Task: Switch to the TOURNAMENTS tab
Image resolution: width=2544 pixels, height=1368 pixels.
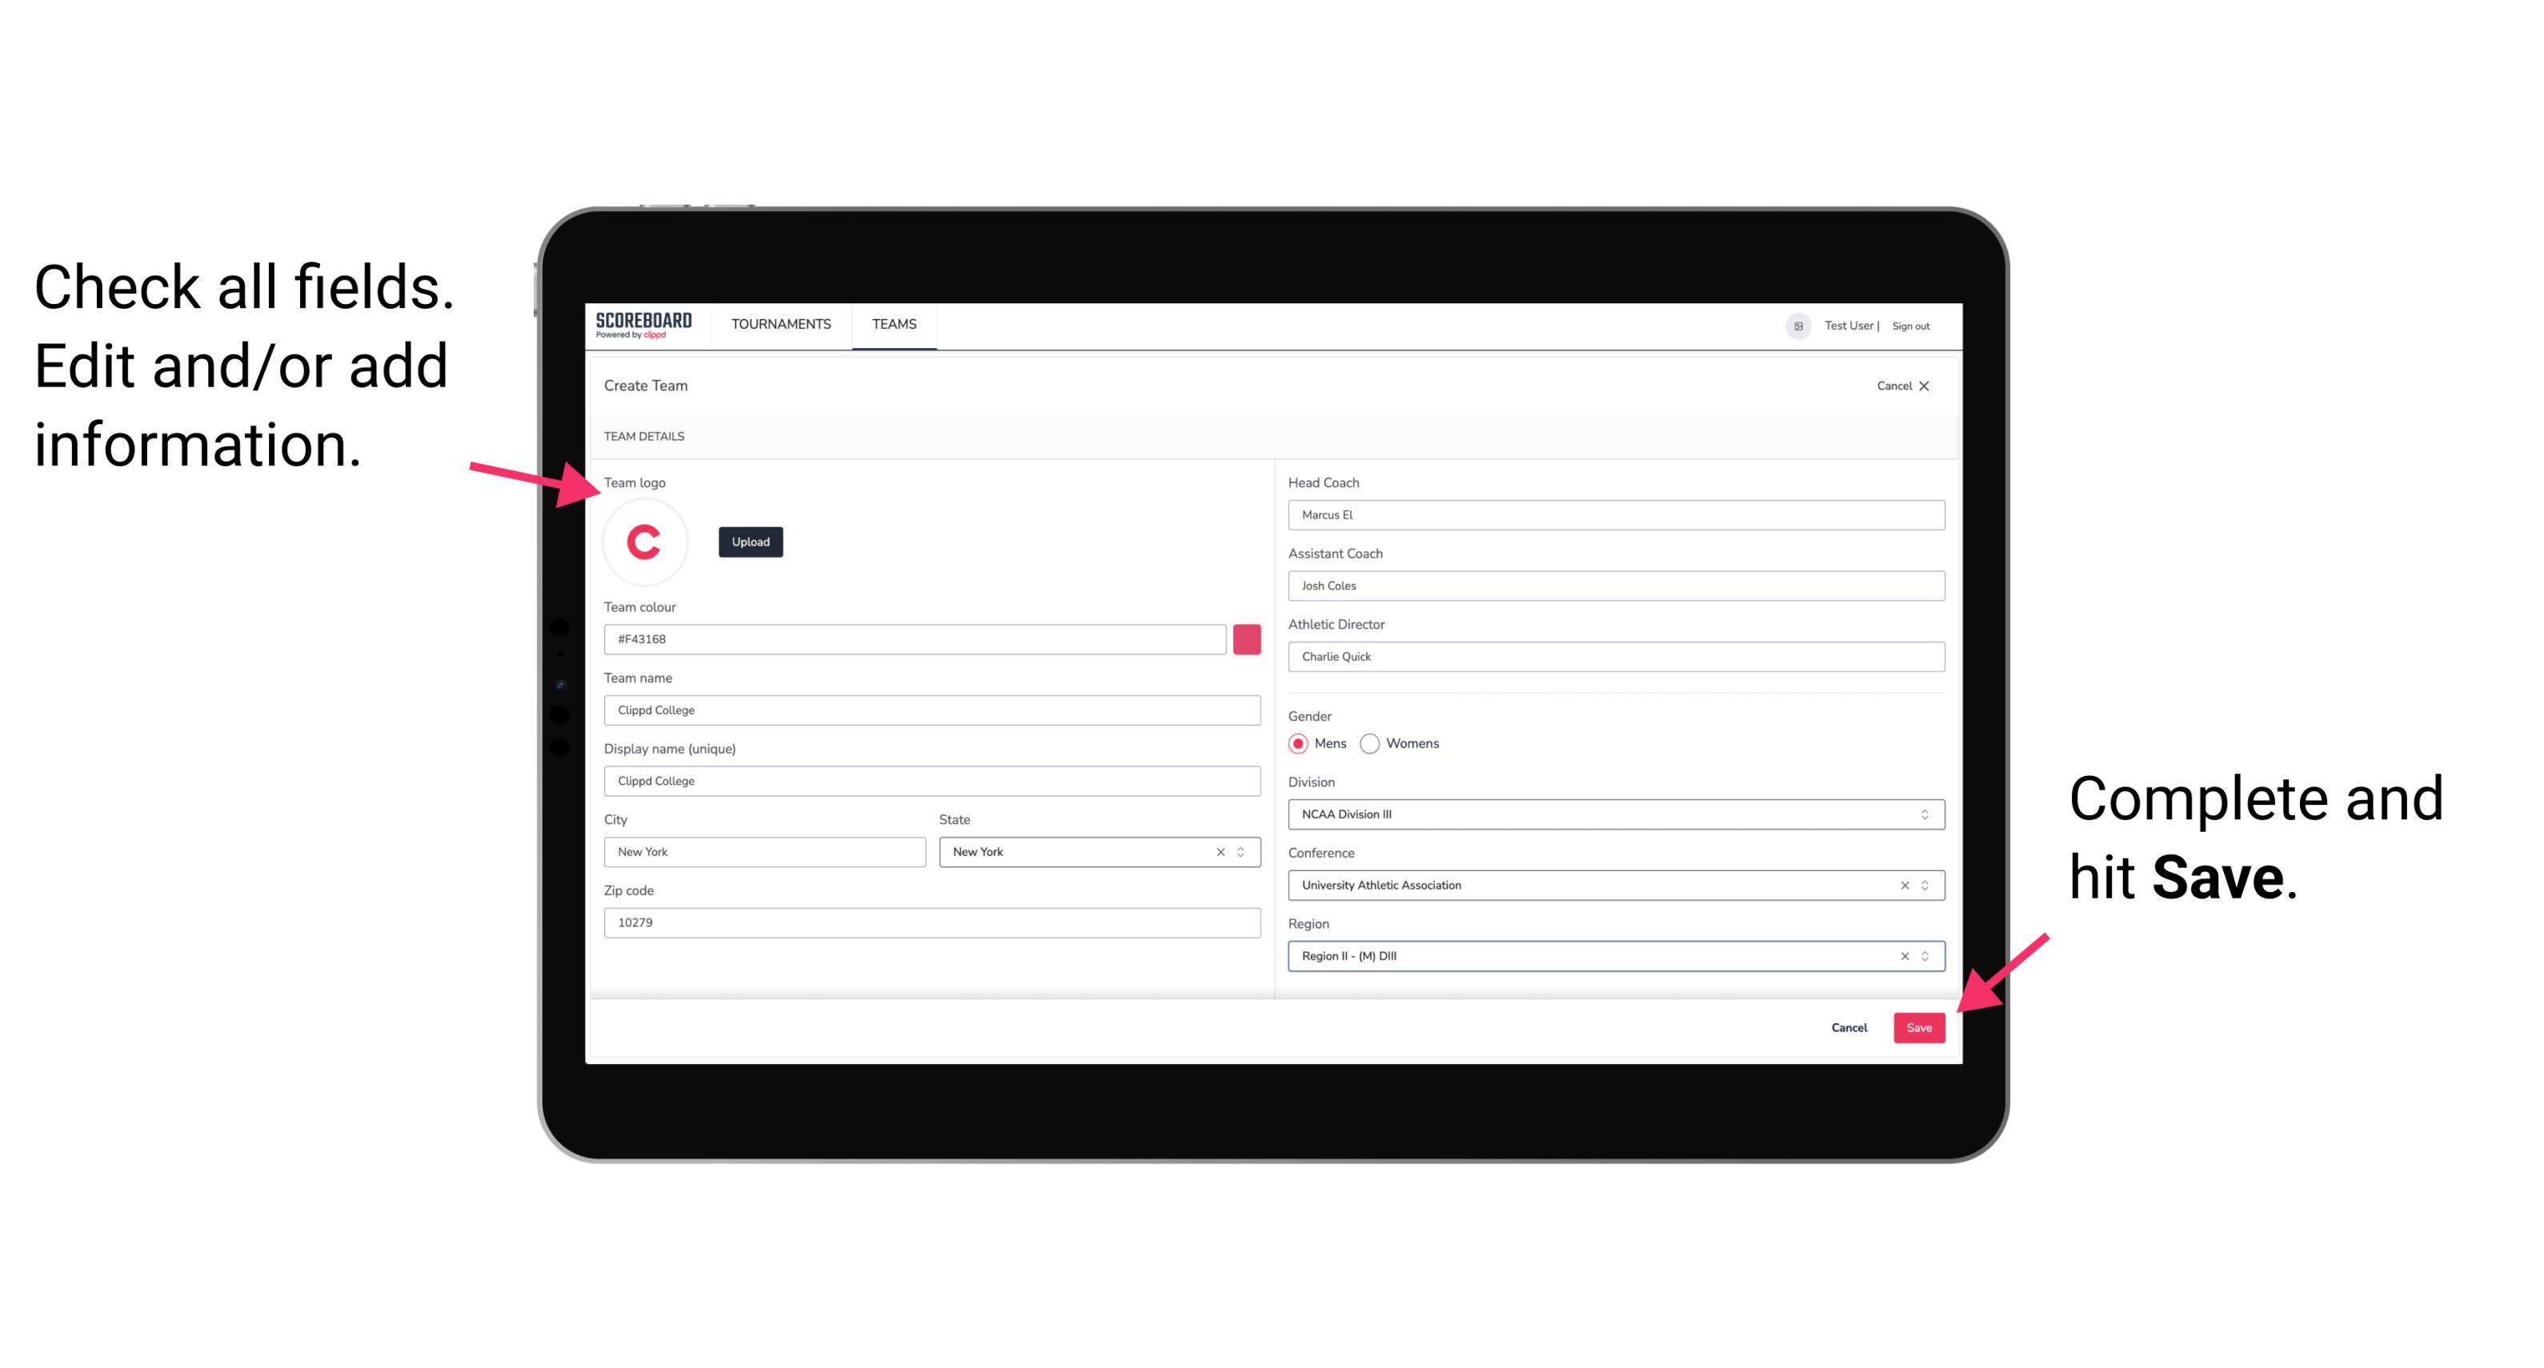Action: coord(782,325)
